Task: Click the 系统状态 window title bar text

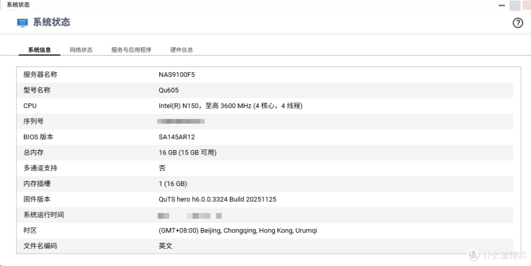Action: pyautogui.click(x=18, y=5)
